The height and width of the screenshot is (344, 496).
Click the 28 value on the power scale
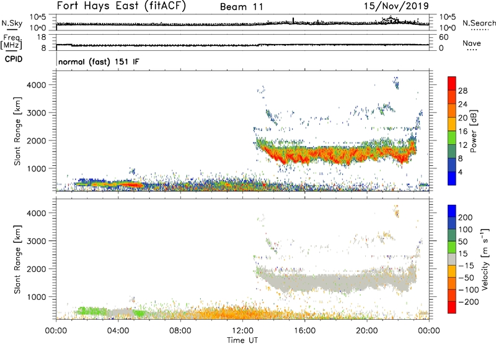pyautogui.click(x=463, y=91)
